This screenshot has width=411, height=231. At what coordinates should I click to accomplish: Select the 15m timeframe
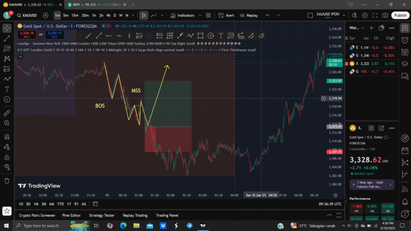tap(74, 15)
